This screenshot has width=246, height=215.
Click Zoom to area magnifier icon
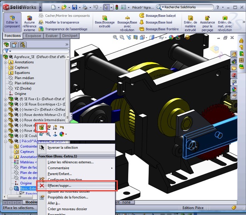click(122, 37)
